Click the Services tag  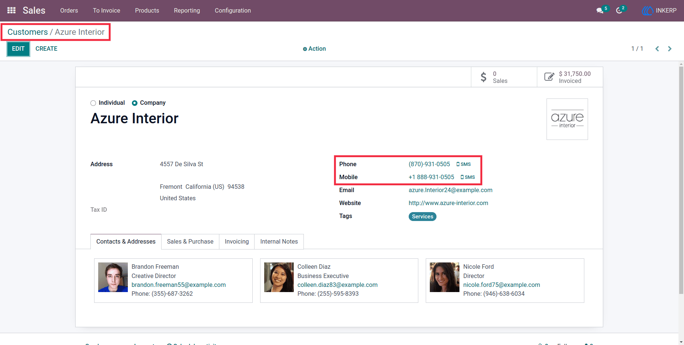click(422, 217)
